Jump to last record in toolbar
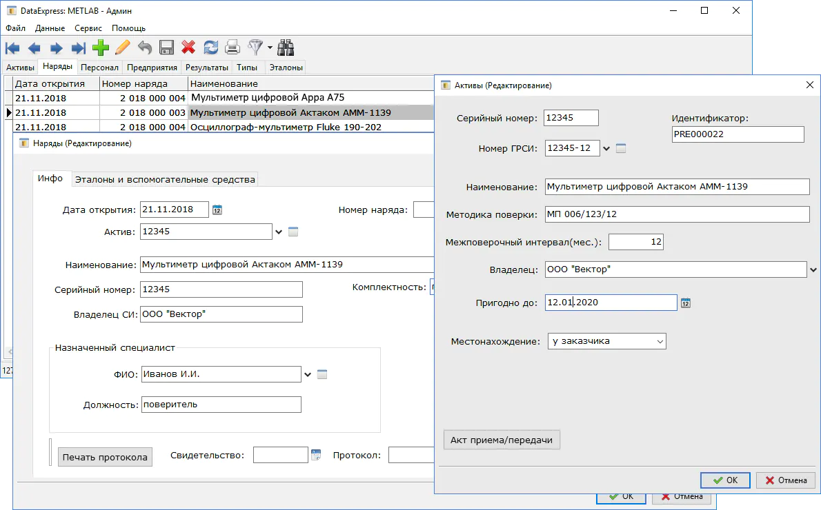 (79, 48)
